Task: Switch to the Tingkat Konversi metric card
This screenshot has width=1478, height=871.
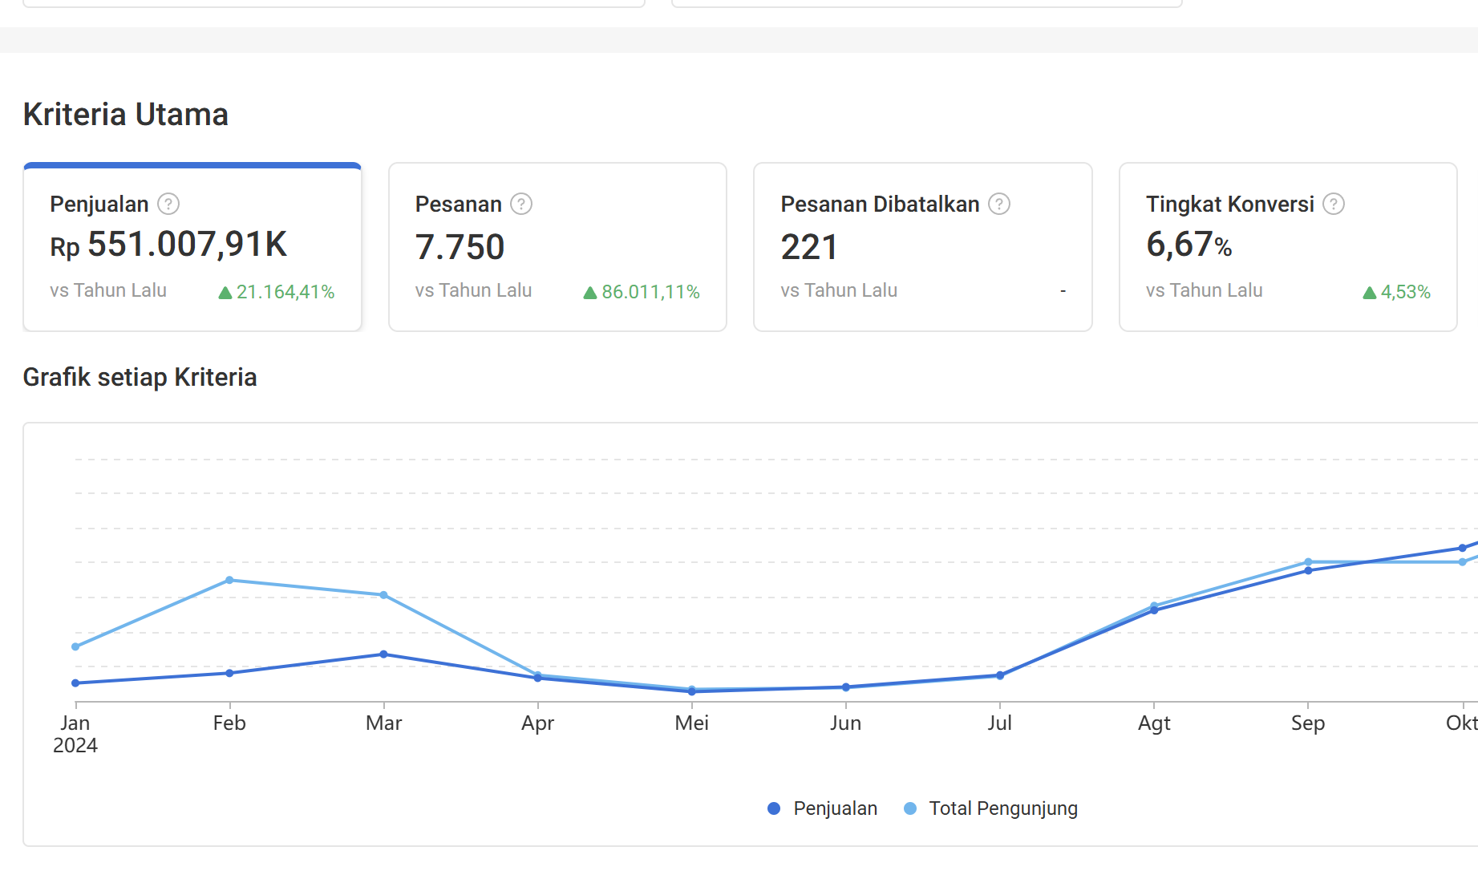Action: click(x=1287, y=247)
